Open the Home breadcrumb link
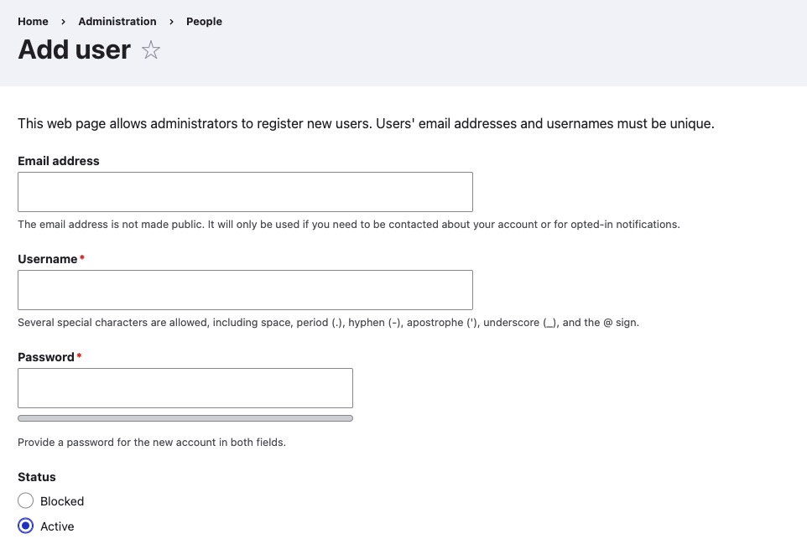Screen dimensions: 807x539 (x=33, y=22)
